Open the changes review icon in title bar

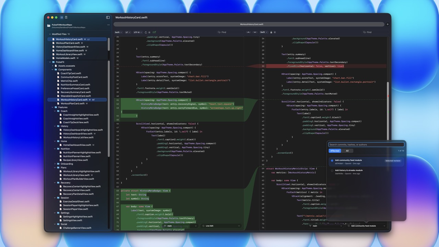tap(66, 17)
